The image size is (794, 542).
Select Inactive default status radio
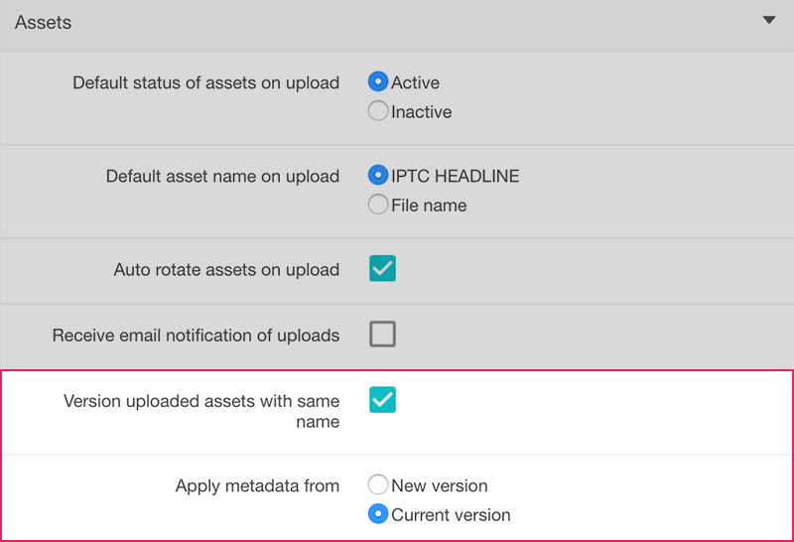[378, 111]
